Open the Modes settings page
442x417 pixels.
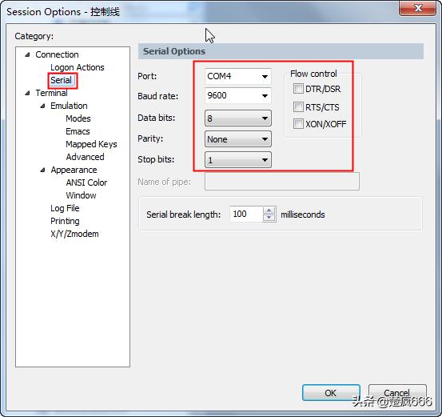[x=78, y=118]
